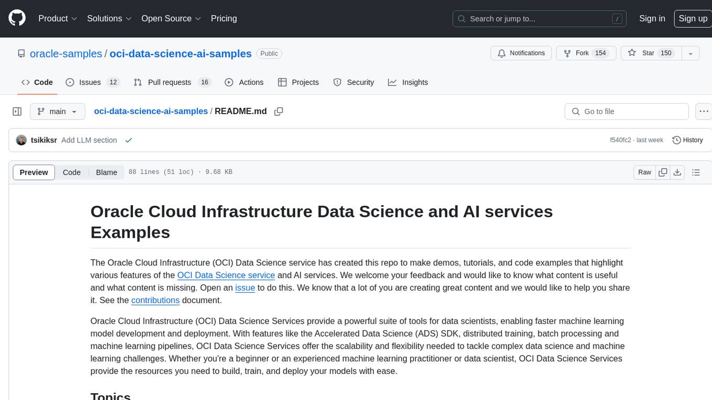The image size is (712, 400).
Task: Switch to the Issues tab
Action: point(93,82)
